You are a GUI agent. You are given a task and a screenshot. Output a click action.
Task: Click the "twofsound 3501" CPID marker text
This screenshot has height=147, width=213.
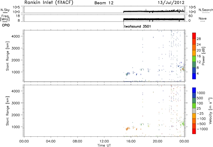tap(137, 26)
